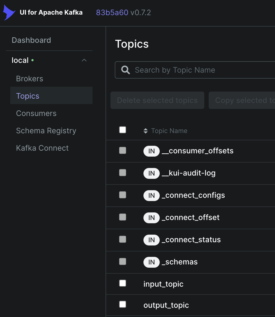Image resolution: width=275 pixels, height=317 pixels.
Task: Click the IN badge beside _connect_configs
Action: [151, 196]
